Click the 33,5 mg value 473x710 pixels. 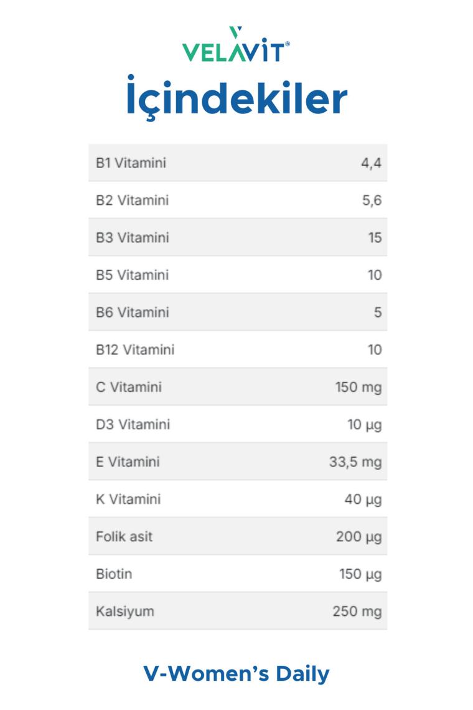(355, 462)
